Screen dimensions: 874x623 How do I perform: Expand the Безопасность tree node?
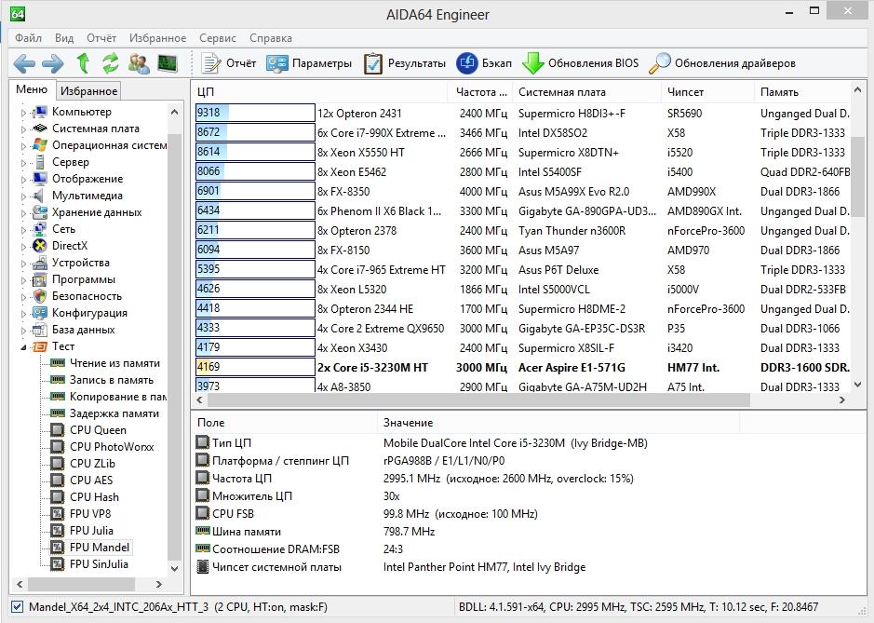click(x=24, y=296)
